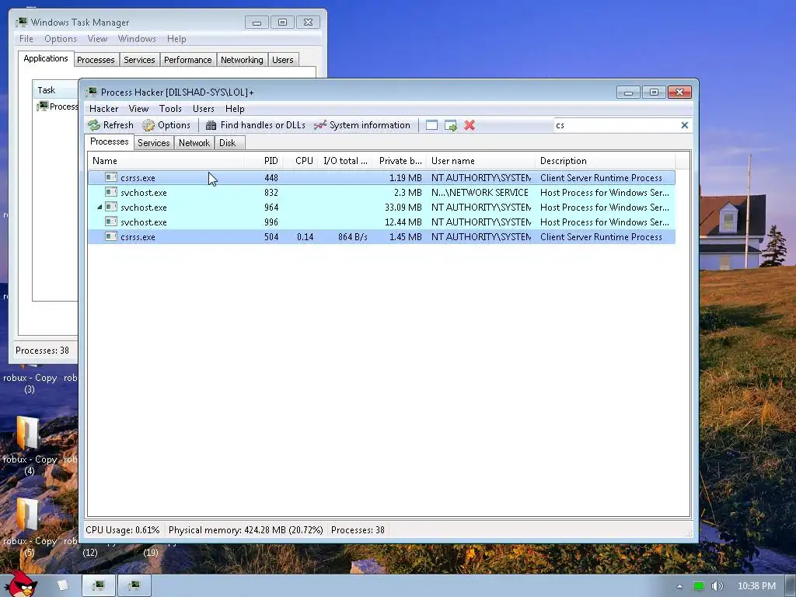This screenshot has height=597, width=796.
Task: Sort by the Description column header
Action: point(605,161)
